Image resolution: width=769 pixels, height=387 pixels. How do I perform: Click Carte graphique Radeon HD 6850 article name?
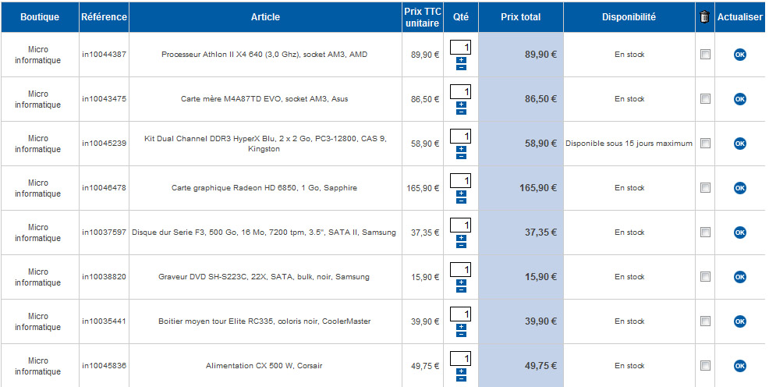(265, 188)
